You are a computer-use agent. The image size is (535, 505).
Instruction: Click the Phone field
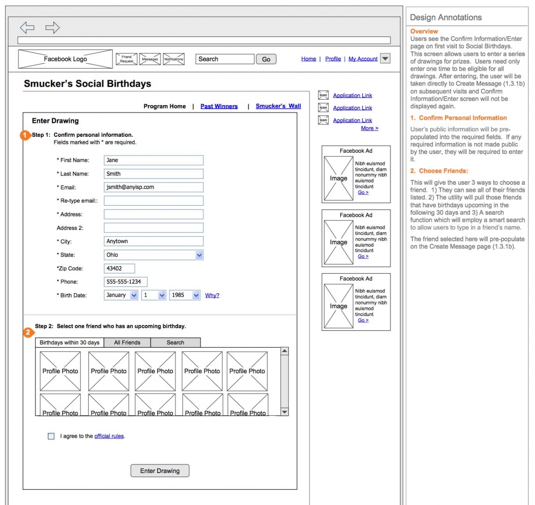coord(125,282)
